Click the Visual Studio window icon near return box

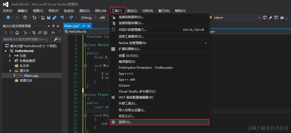click(265, 17)
